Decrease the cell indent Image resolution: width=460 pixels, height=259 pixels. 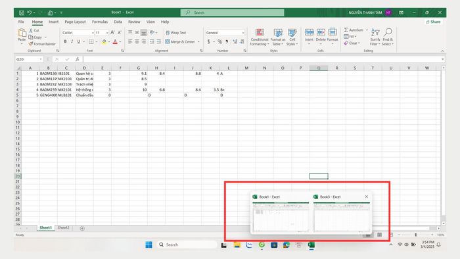point(152,41)
